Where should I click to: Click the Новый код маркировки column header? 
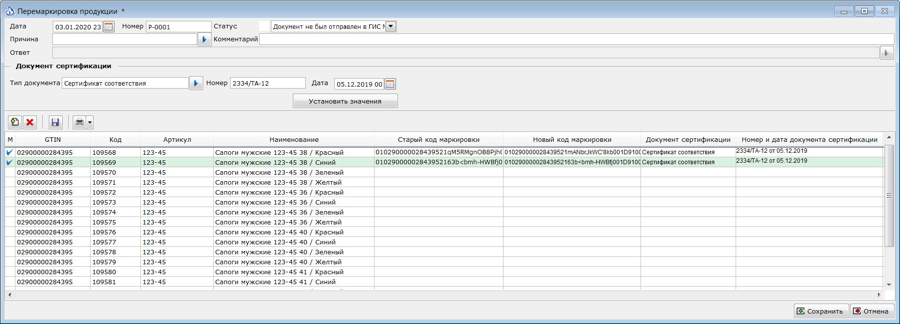tap(572, 140)
